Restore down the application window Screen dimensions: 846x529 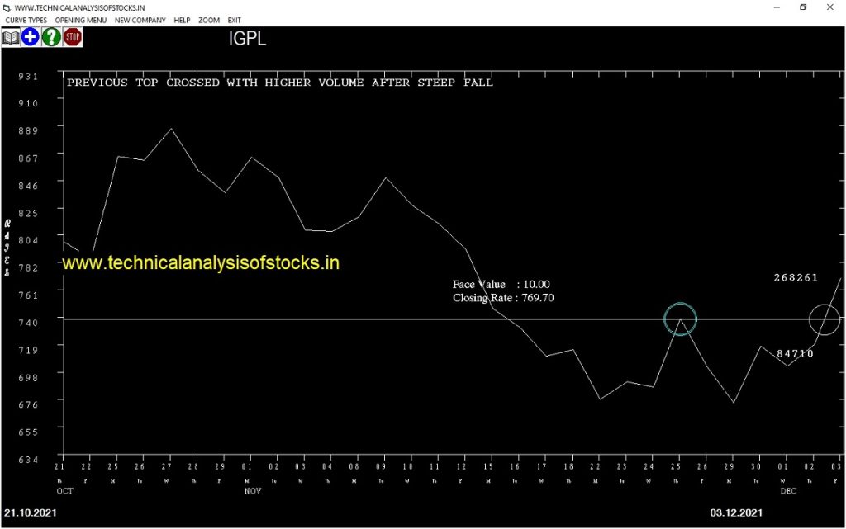point(803,7)
